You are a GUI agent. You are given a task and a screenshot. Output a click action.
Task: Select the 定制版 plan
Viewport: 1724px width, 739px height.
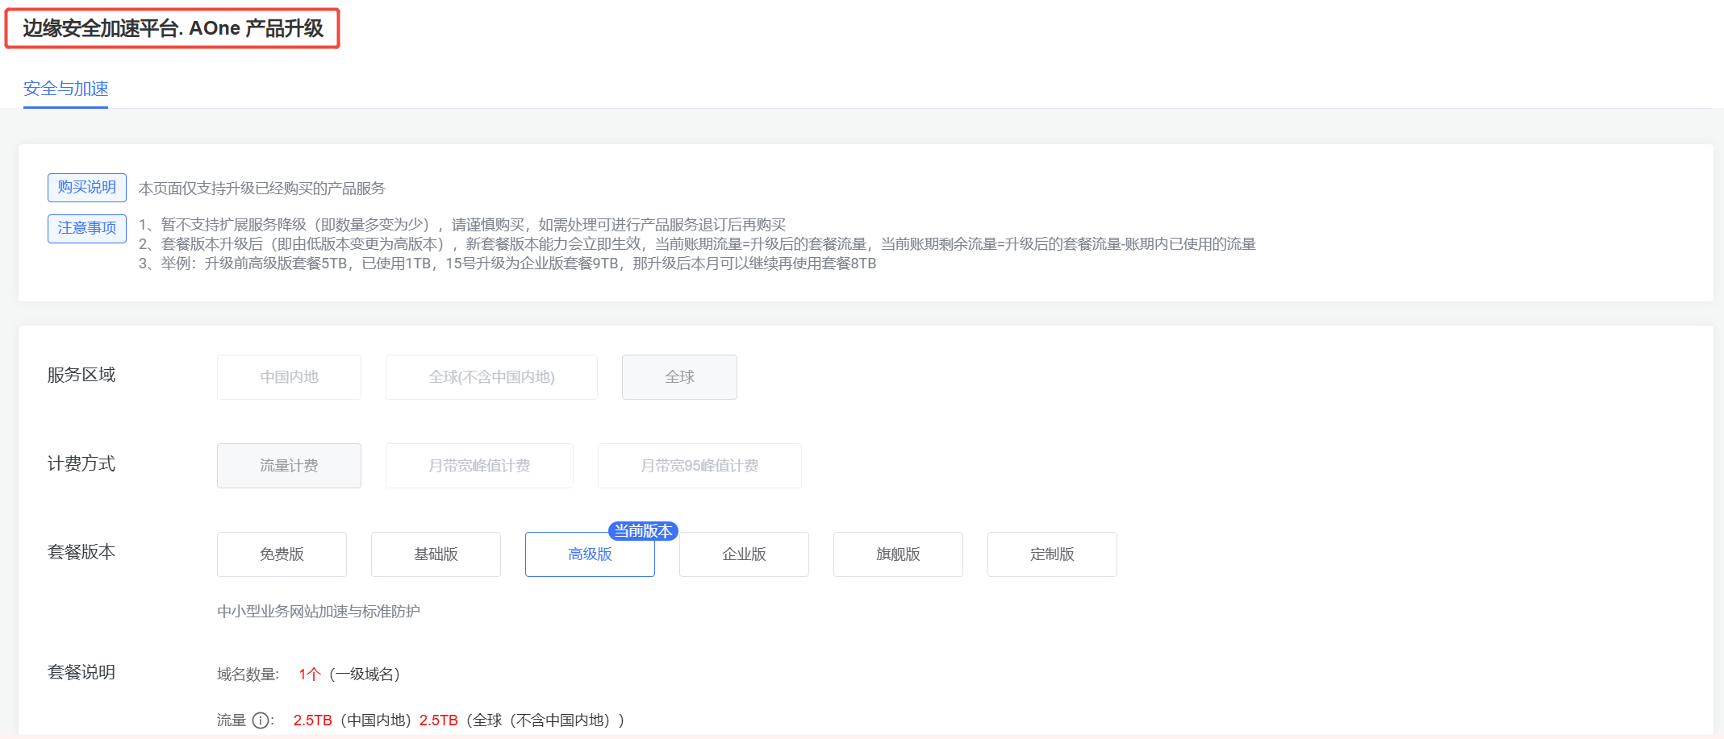point(1052,554)
